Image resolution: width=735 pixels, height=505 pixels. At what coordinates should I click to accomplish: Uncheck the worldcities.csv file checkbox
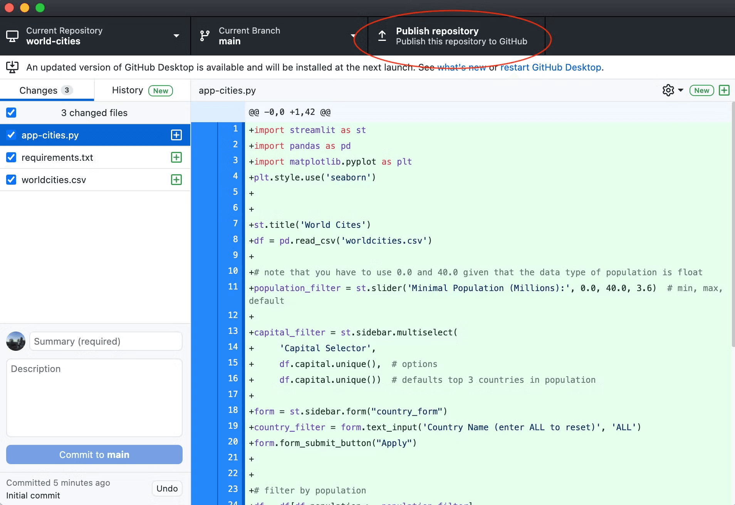(11, 180)
